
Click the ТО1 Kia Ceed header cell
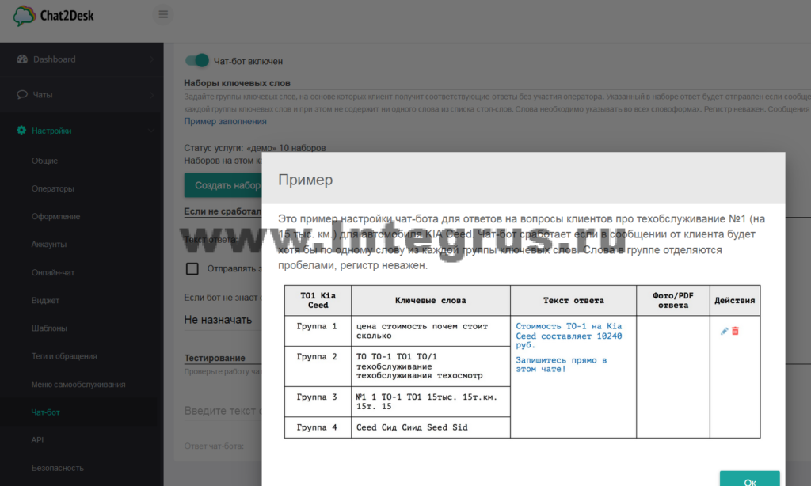point(318,301)
